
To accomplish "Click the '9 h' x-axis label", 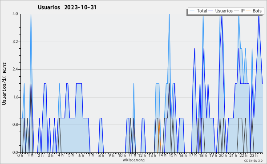I will coord(111,156).
